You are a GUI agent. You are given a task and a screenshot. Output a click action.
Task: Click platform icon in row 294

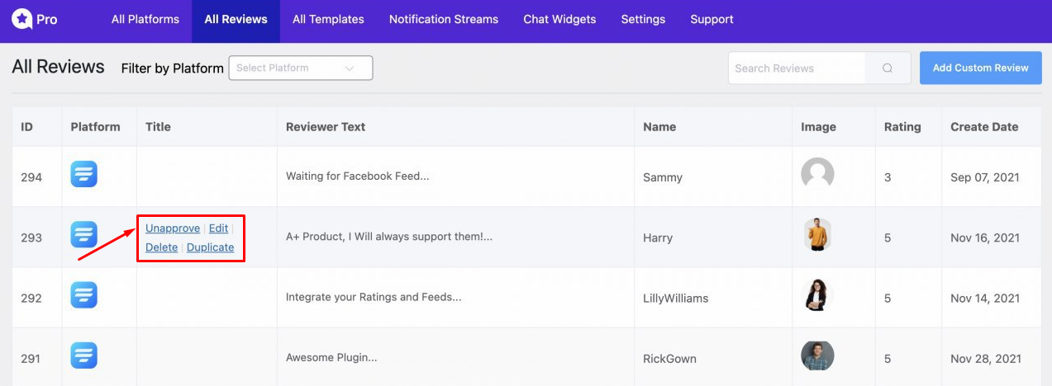pyautogui.click(x=84, y=174)
